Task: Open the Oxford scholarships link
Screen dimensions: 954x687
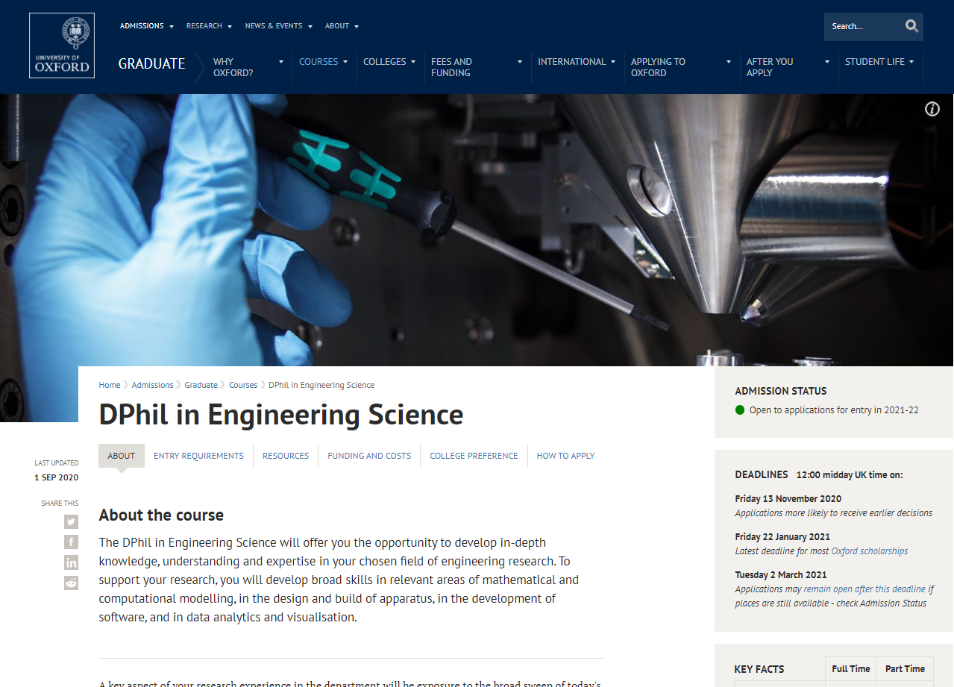Action: point(870,551)
